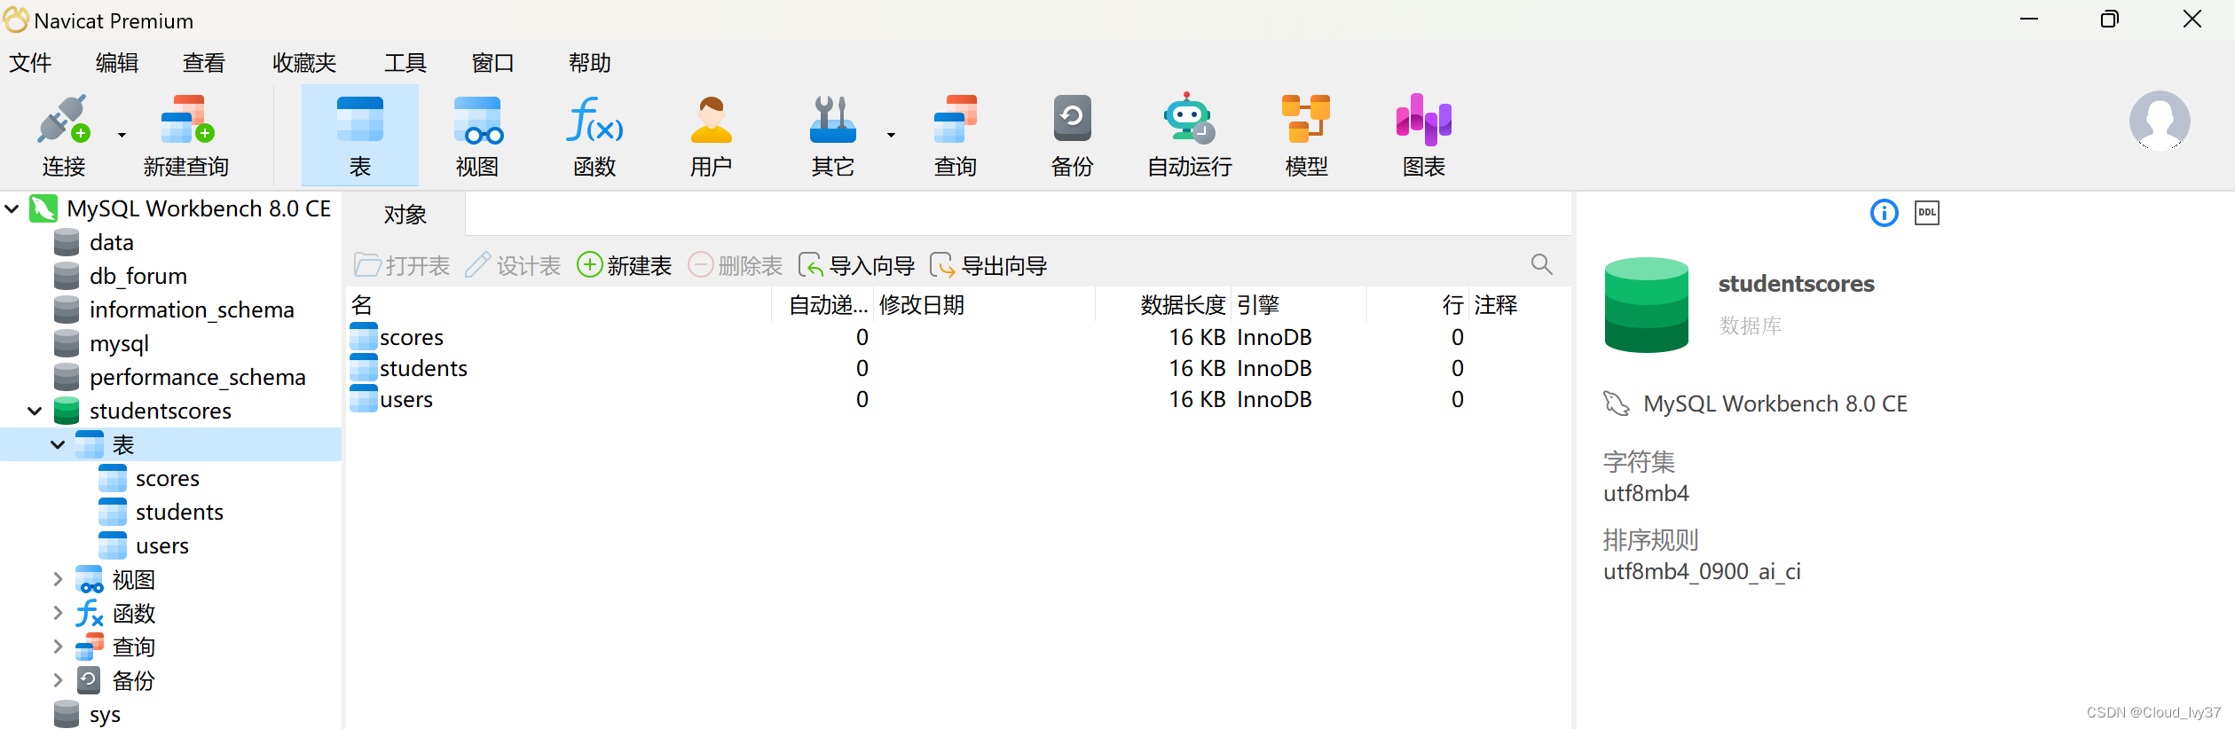Expand the Backups (备份) tree node
The height and width of the screenshot is (729, 2235).
(x=58, y=680)
